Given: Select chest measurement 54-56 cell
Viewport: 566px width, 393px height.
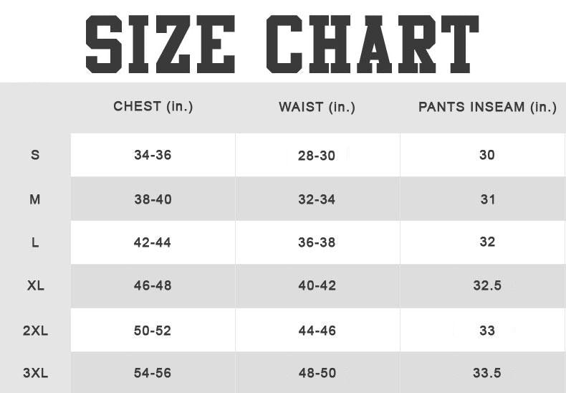Looking at the screenshot, I should point(153,373).
